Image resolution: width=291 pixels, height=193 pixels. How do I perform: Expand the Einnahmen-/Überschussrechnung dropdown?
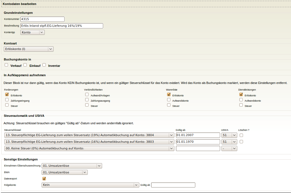pyautogui.click(x=72, y=166)
